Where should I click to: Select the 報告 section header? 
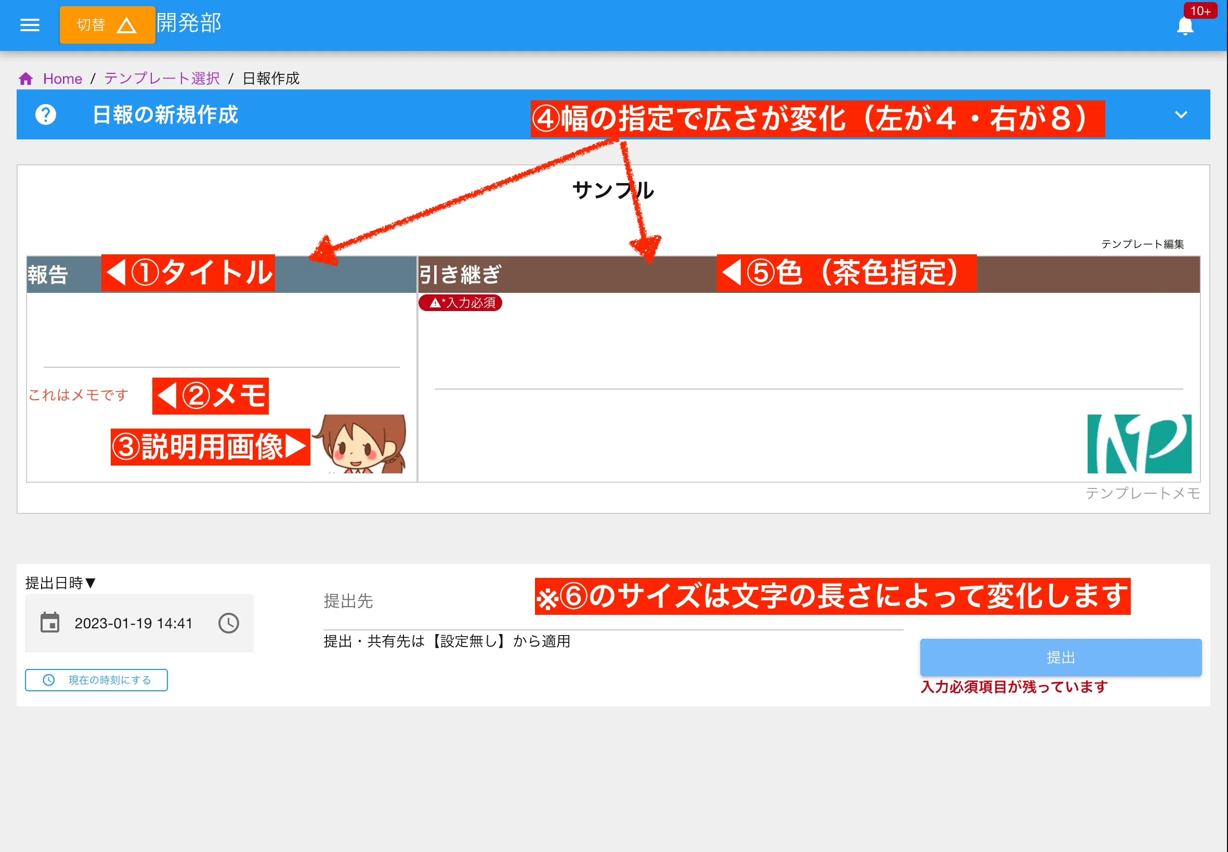coord(48,273)
